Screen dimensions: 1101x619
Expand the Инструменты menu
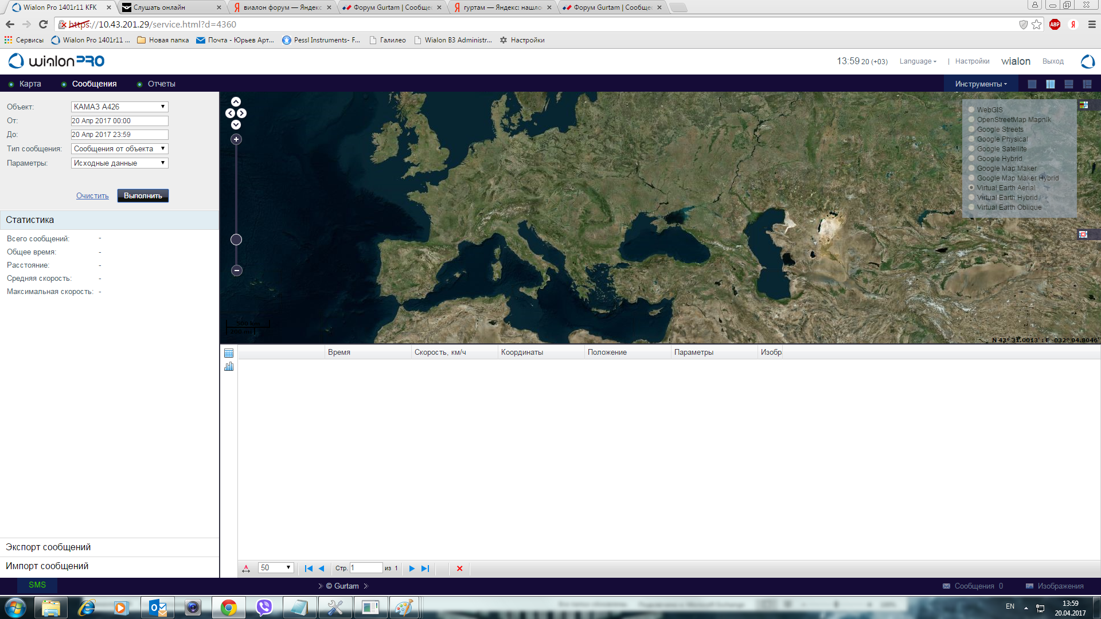tap(981, 84)
